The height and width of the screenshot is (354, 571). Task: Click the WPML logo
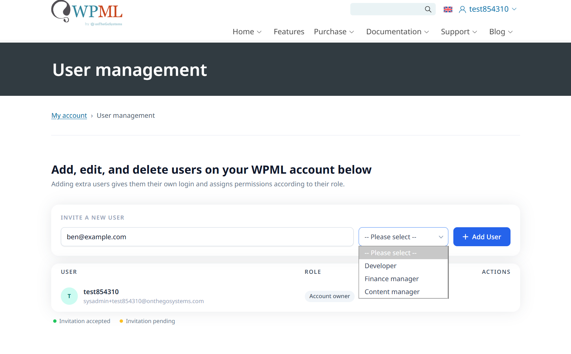87,13
